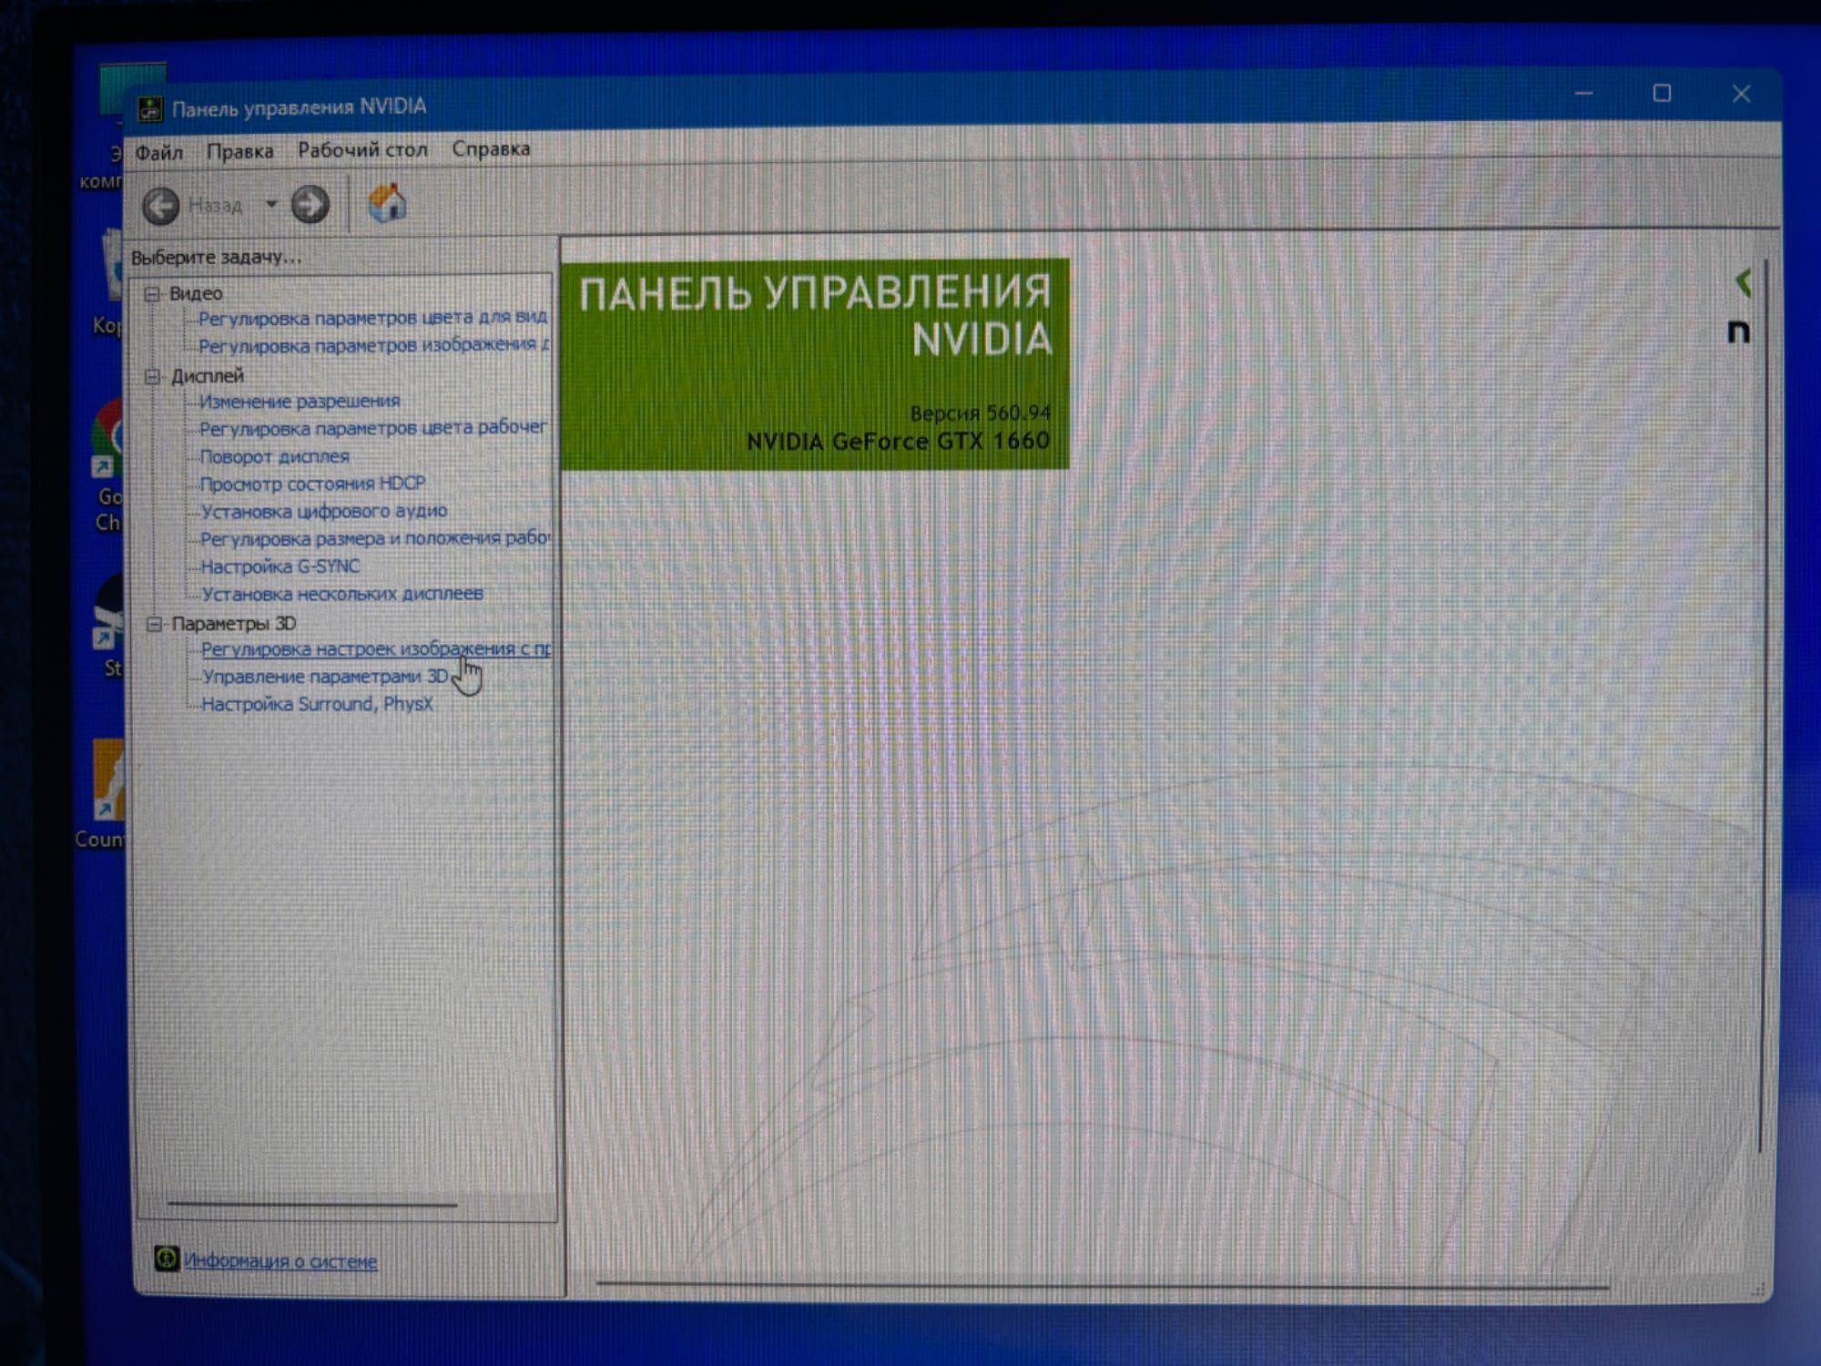Select Поворот дисплея
This screenshot has height=1366, width=1821.
[x=274, y=456]
